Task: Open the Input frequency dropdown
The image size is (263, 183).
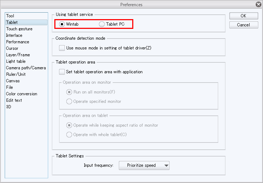Action: pos(144,165)
